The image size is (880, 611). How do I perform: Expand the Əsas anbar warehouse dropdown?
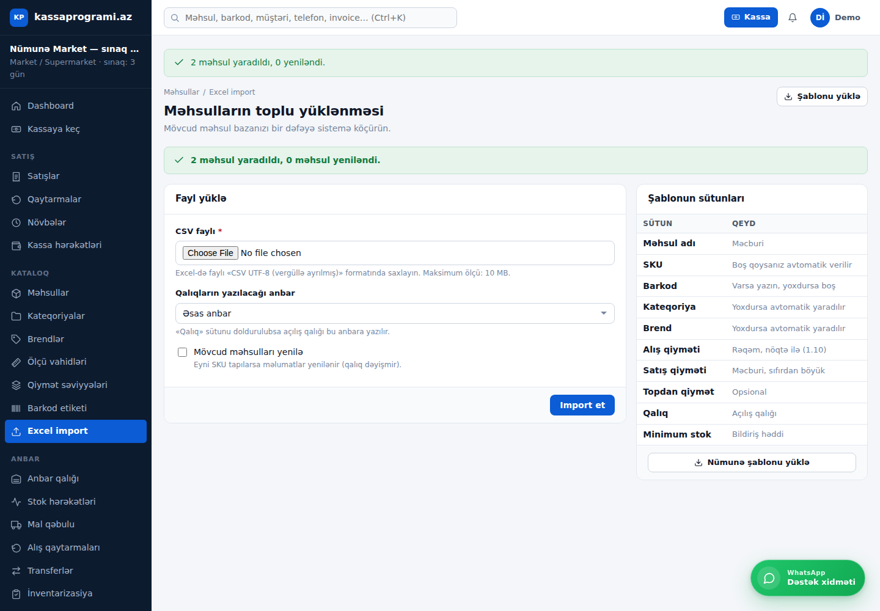(395, 313)
